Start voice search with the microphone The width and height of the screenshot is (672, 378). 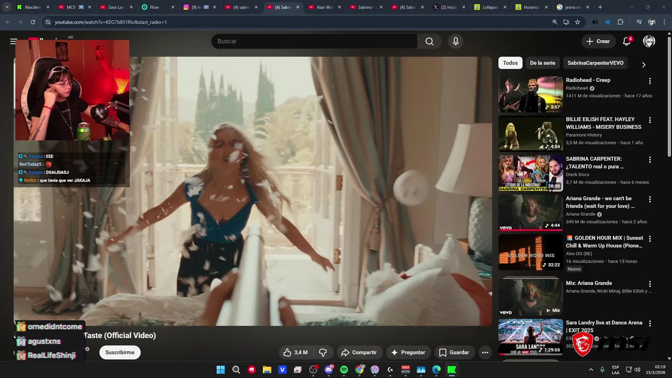455,41
